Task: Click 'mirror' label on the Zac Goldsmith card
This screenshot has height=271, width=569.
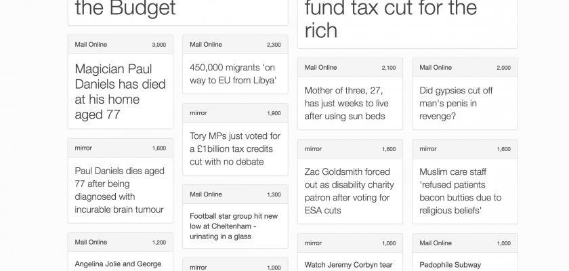Action: 313,148
